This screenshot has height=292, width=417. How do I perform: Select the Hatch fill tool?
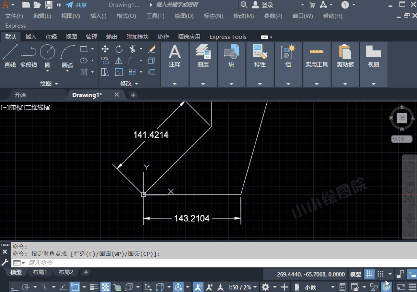click(84, 72)
